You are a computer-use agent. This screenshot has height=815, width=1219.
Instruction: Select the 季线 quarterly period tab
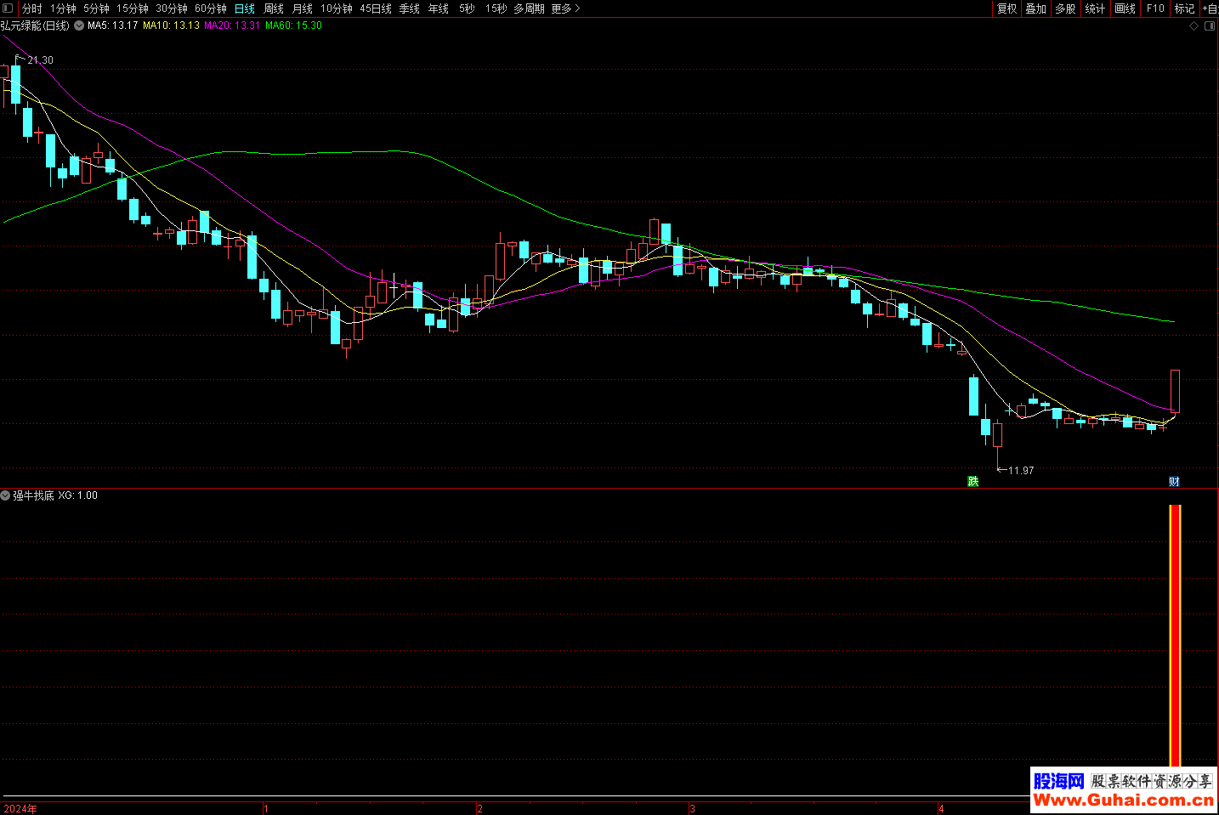click(x=410, y=8)
